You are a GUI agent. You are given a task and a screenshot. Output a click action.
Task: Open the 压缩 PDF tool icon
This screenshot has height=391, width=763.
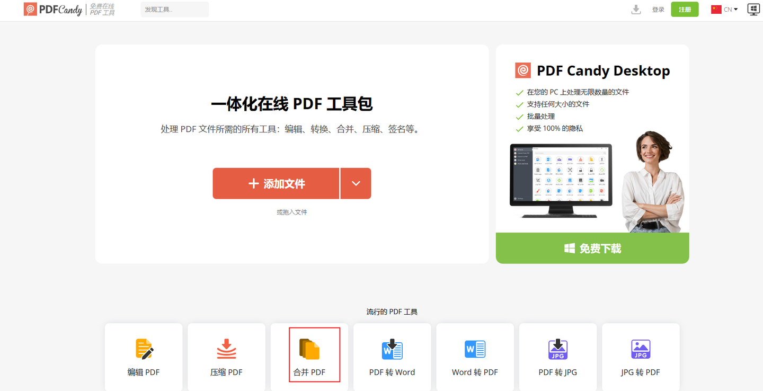click(x=226, y=349)
